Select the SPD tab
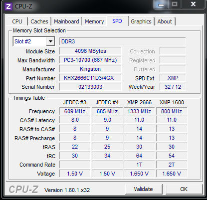The width and height of the screenshot is (207, 200). point(117,21)
